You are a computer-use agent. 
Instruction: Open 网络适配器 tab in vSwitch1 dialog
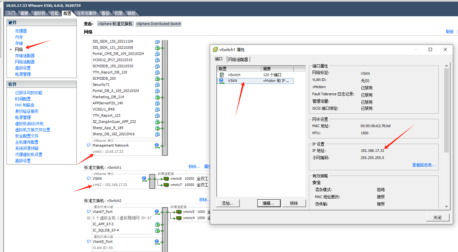[238, 59]
